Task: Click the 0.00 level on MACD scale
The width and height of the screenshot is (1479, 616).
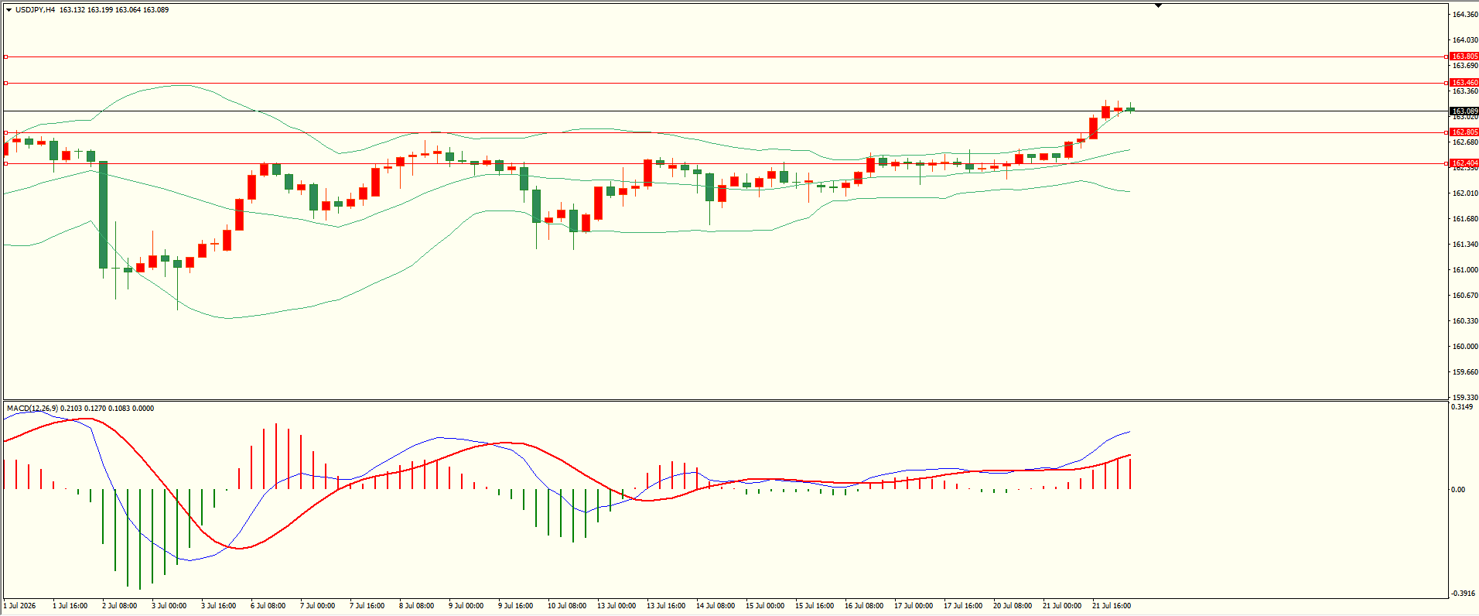Action: 1457,490
